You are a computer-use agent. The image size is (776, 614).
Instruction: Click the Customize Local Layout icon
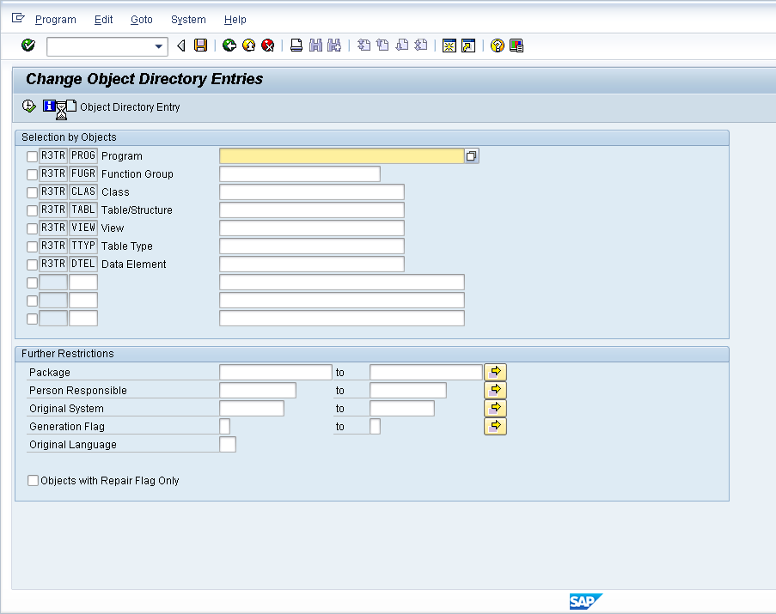(x=516, y=46)
